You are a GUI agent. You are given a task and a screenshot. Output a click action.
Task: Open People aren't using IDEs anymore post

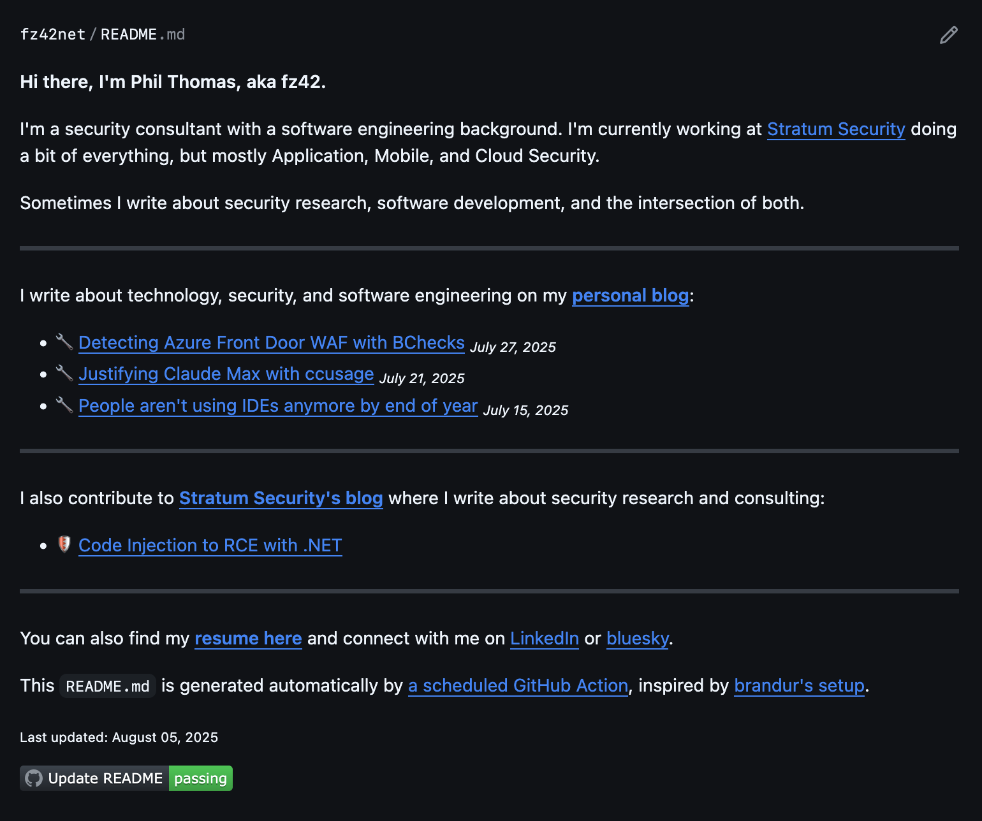pyautogui.click(x=278, y=406)
